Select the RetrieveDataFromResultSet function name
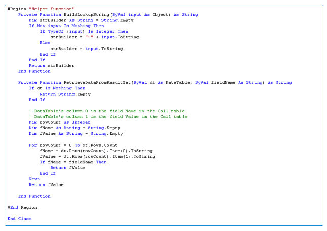This screenshot has width=327, height=231. [96, 82]
